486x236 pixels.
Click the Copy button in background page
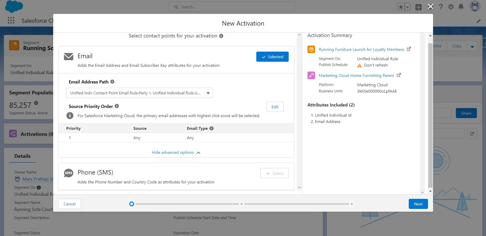point(457,46)
